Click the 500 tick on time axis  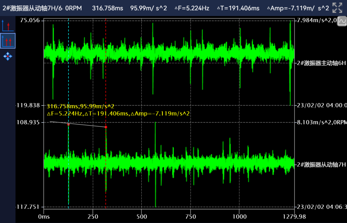pyautogui.click(x=141, y=216)
